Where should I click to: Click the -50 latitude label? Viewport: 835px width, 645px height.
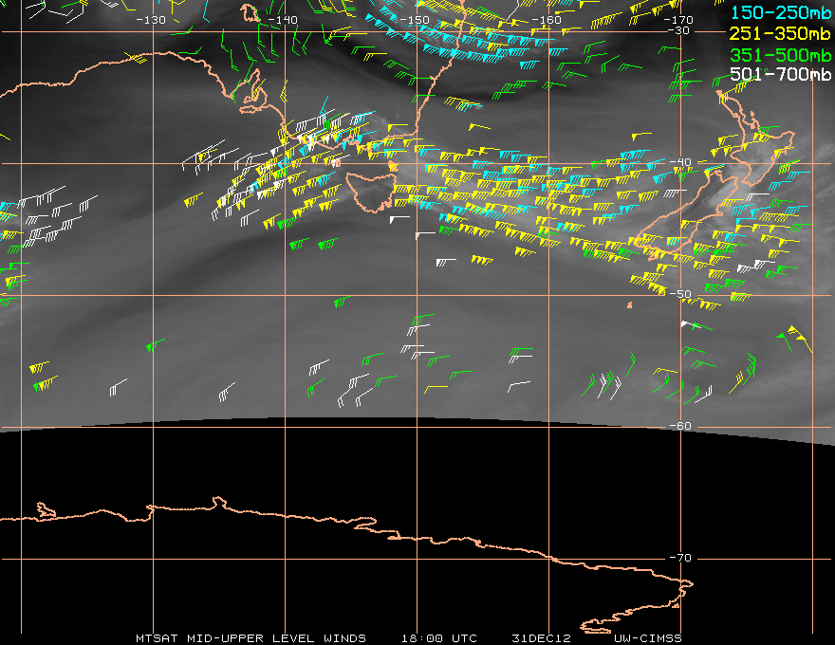coord(680,294)
